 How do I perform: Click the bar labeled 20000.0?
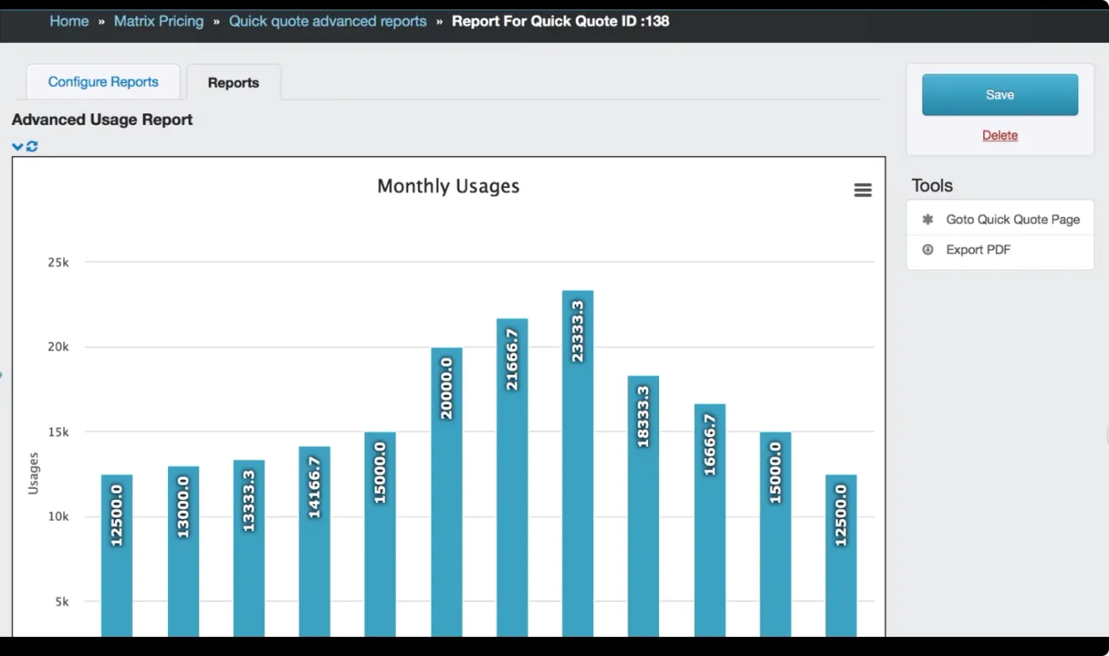(447, 492)
